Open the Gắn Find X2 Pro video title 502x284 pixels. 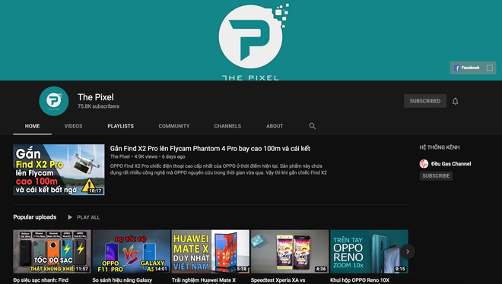pyautogui.click(x=210, y=149)
